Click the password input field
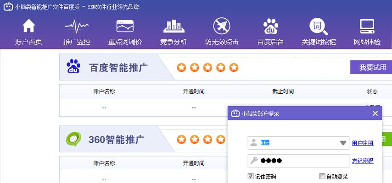The width and height of the screenshot is (392, 183). click(x=298, y=161)
